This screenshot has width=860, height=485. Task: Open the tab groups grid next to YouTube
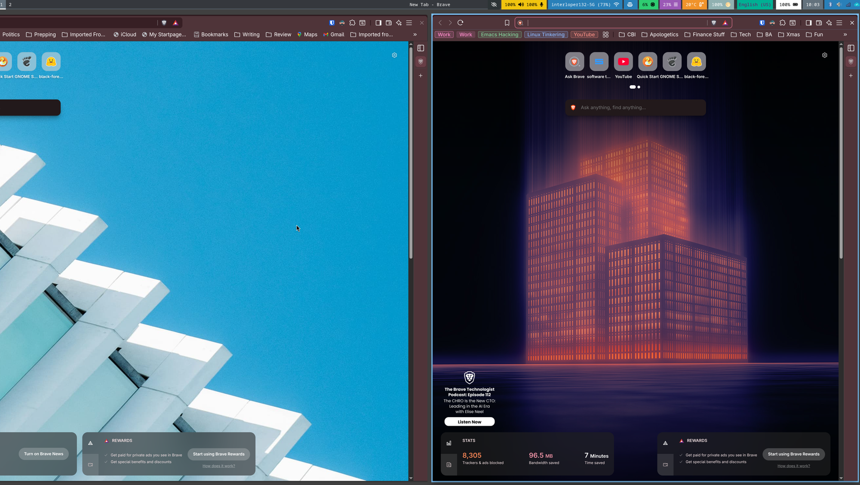coord(605,34)
